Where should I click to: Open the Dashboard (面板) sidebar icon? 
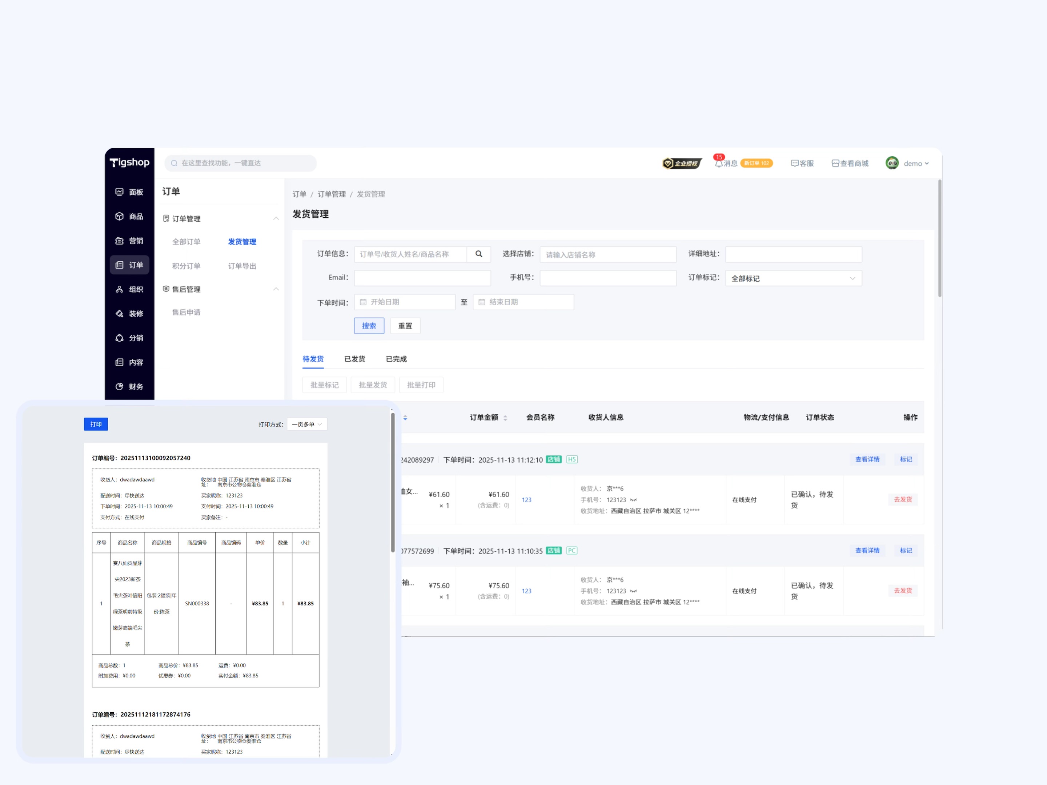(x=119, y=192)
